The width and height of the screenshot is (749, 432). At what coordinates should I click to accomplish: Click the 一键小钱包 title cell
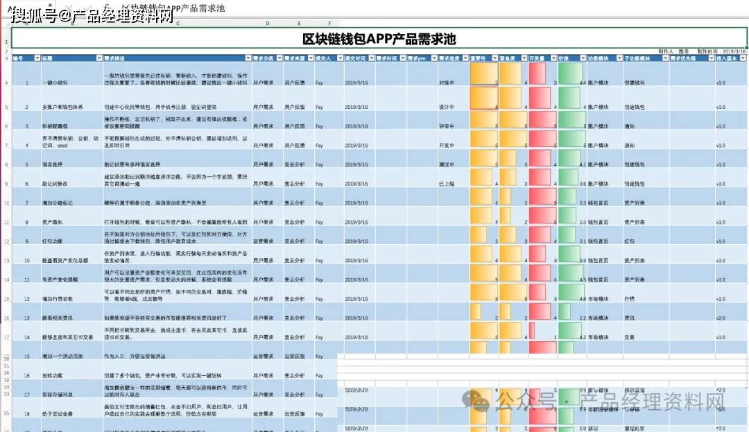(57, 83)
